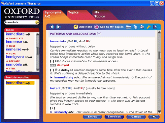
Task: Click entry pane scroll down arrow
Action: point(159,112)
